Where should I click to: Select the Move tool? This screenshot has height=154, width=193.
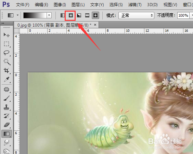click(x=7, y=35)
